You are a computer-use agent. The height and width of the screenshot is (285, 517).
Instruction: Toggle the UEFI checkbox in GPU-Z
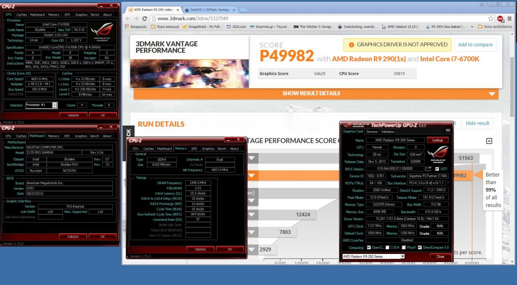pos(437,169)
